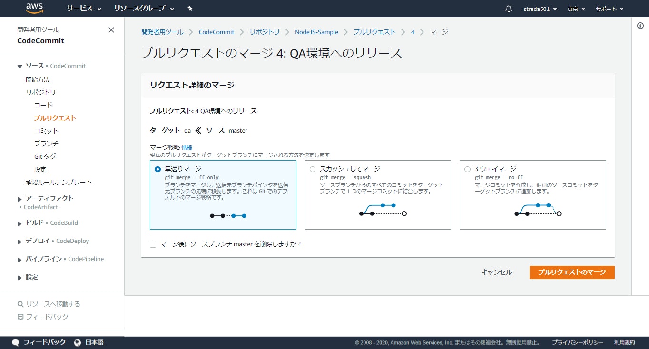Navigate to NodeJS-Sample via breadcrumb
This screenshot has width=649, height=349.
pos(315,32)
